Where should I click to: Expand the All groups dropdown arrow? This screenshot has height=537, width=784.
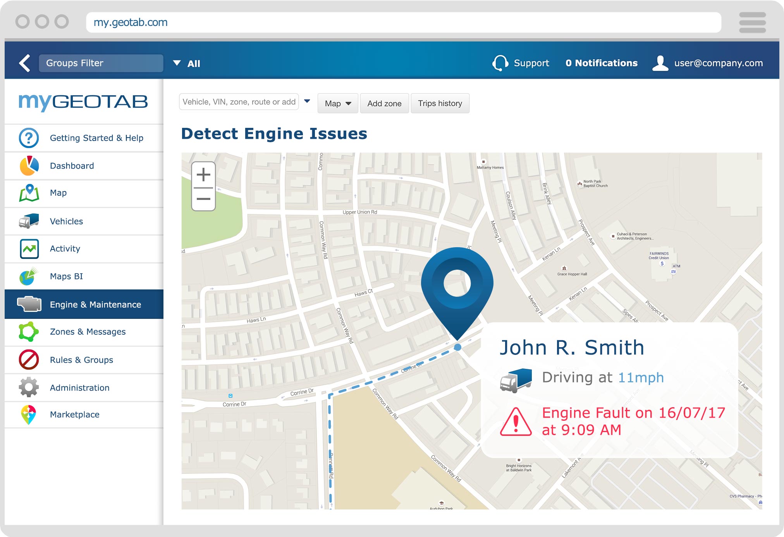coord(177,63)
